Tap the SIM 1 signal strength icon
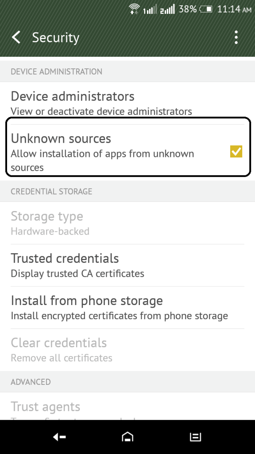This screenshot has height=454, width=255. coord(150,9)
